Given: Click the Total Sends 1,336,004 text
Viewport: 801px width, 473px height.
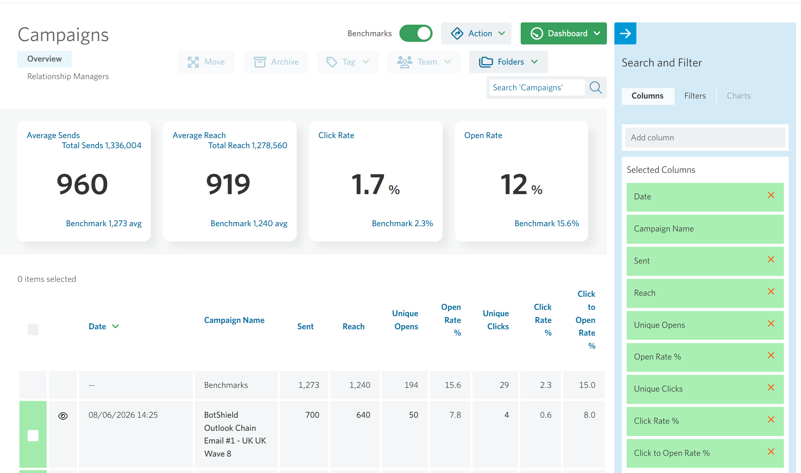Looking at the screenshot, I should [102, 146].
